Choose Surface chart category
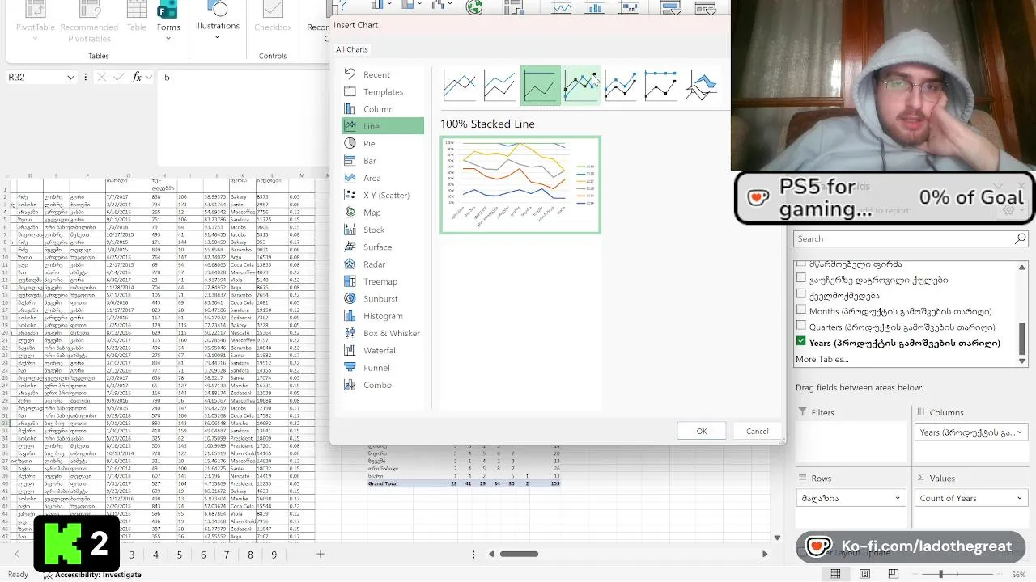 pyautogui.click(x=377, y=247)
